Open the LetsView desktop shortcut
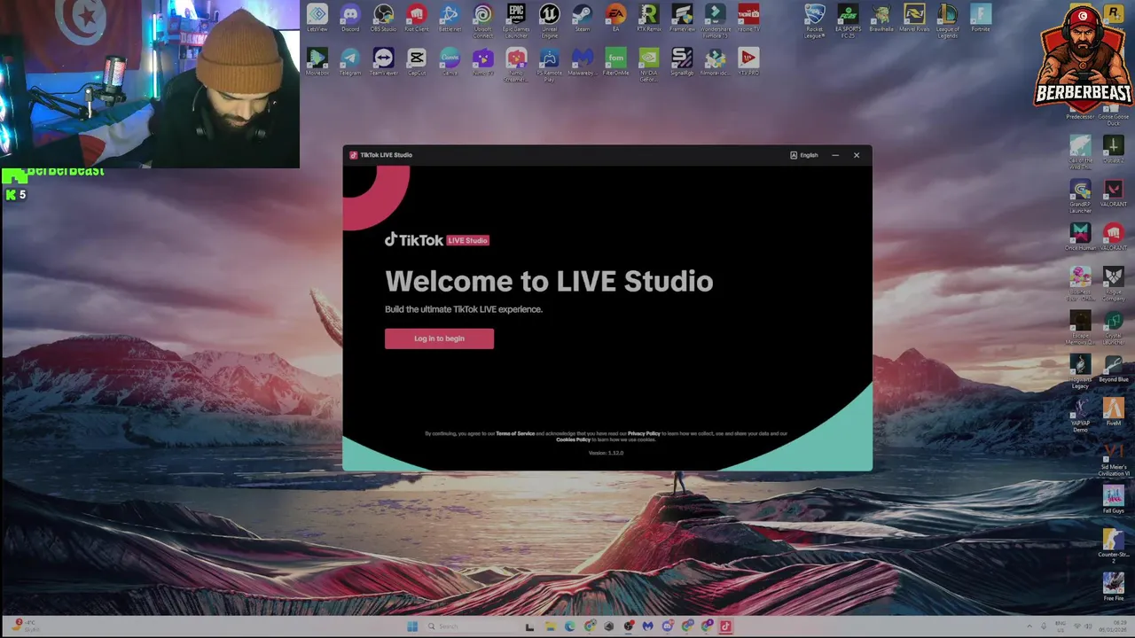Viewport: 1135px width, 638px height. click(317, 18)
